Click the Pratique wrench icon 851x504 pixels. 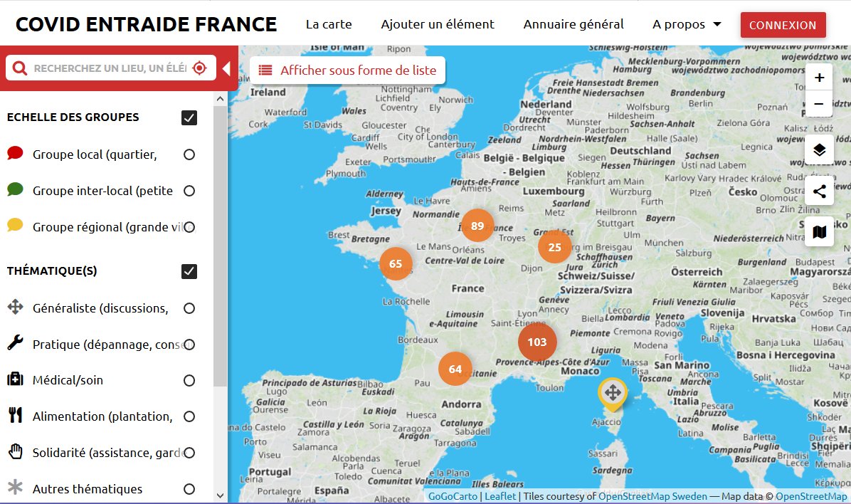15,342
